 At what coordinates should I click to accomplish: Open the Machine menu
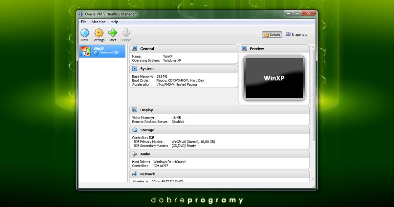(x=98, y=22)
